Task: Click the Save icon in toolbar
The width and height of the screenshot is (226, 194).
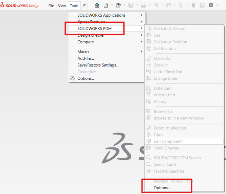Action: 131,5
